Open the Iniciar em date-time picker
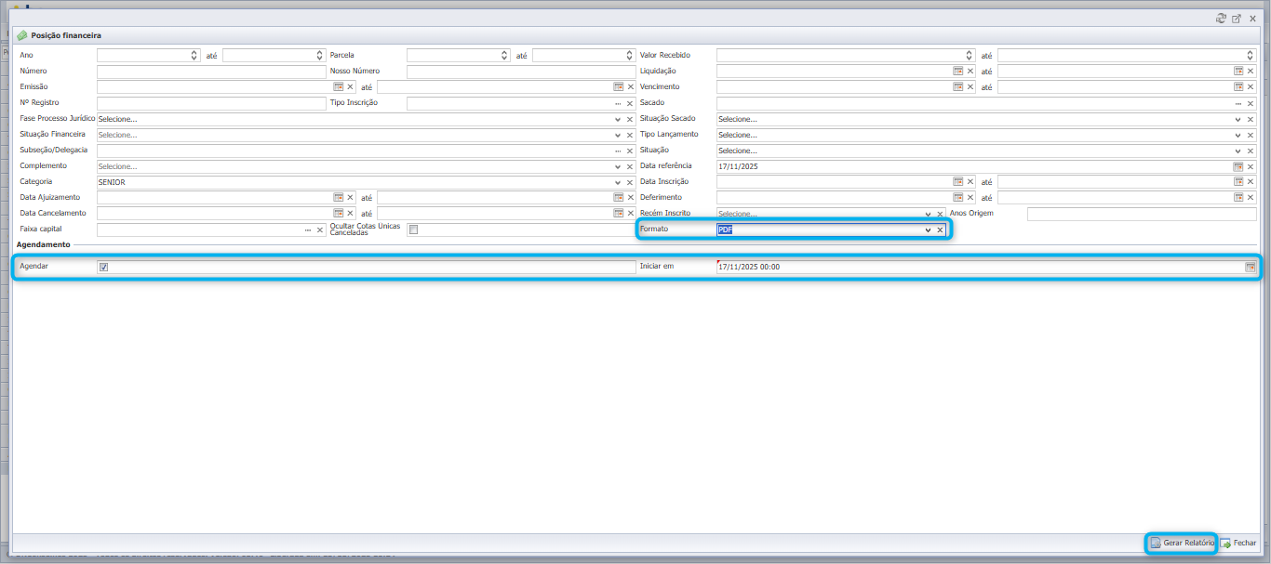Image resolution: width=1271 pixels, height=564 pixels. [1251, 268]
